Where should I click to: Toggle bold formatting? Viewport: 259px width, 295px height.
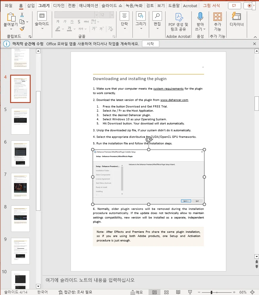click(x=58, y=21)
